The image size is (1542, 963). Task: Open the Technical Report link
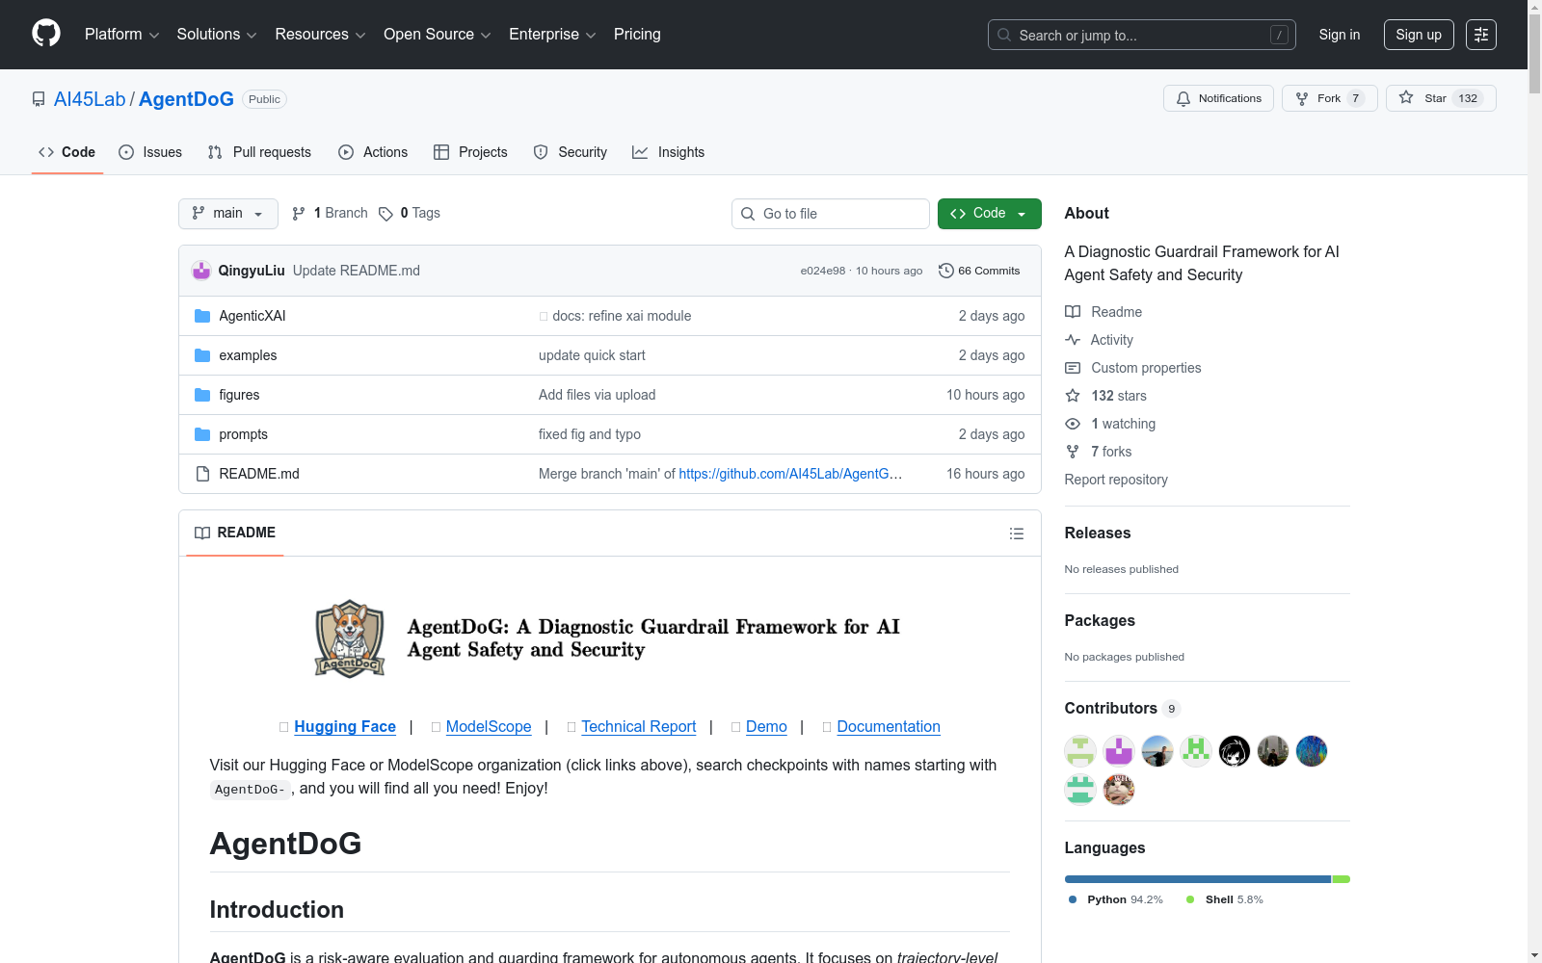point(639,727)
